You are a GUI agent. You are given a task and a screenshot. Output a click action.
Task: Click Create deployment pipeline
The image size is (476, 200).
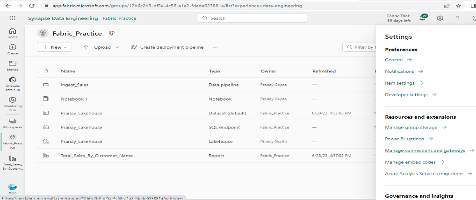[167, 47]
